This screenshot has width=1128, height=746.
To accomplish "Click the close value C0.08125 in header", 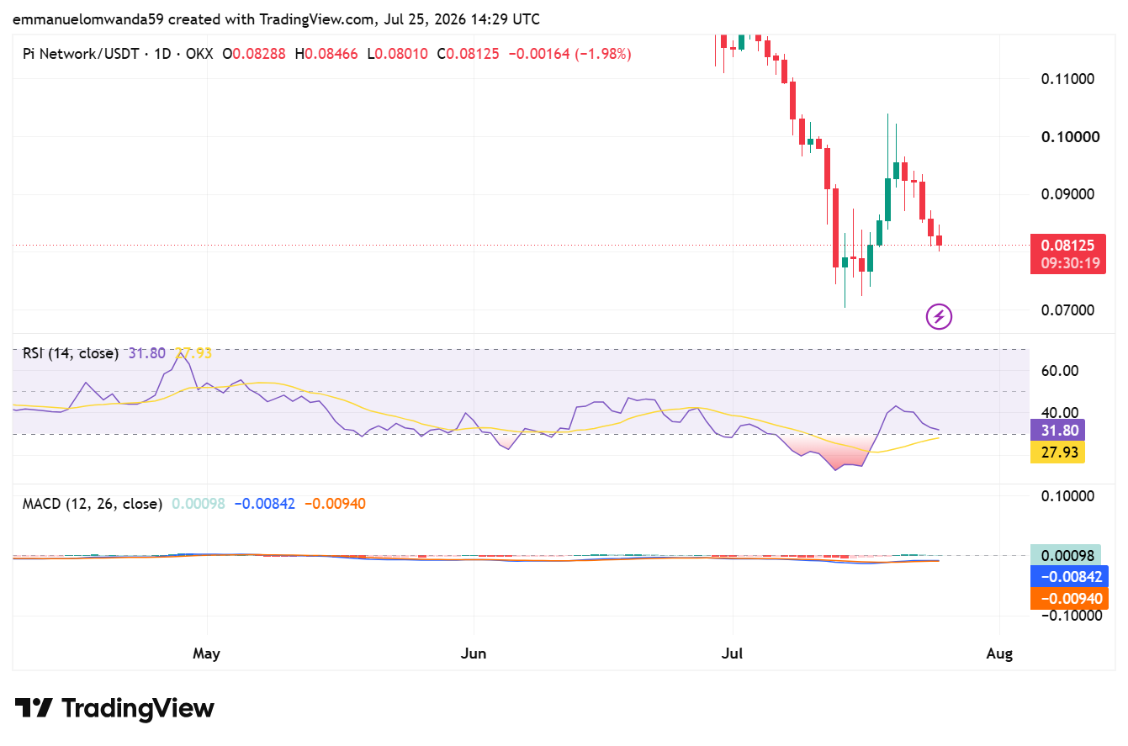I will pyautogui.click(x=467, y=54).
